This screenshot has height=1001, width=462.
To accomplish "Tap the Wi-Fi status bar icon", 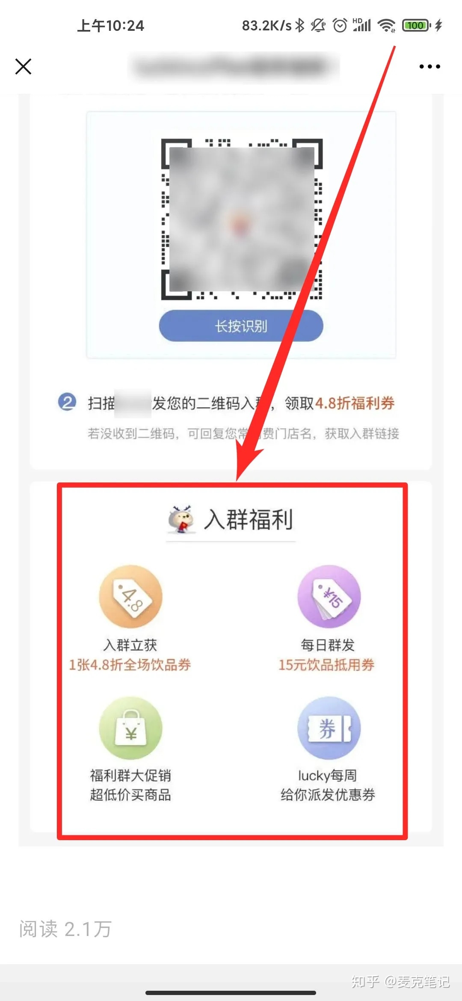I will click(387, 26).
